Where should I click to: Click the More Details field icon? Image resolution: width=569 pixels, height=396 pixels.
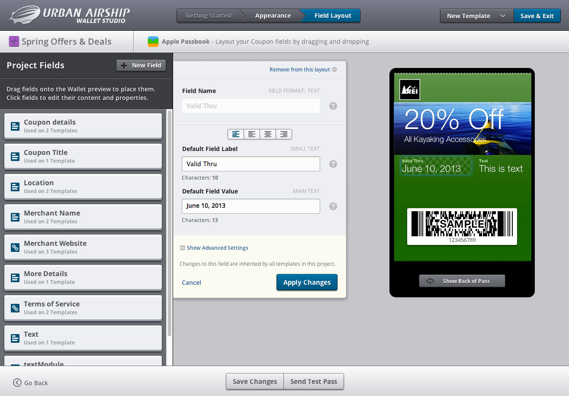[15, 278]
